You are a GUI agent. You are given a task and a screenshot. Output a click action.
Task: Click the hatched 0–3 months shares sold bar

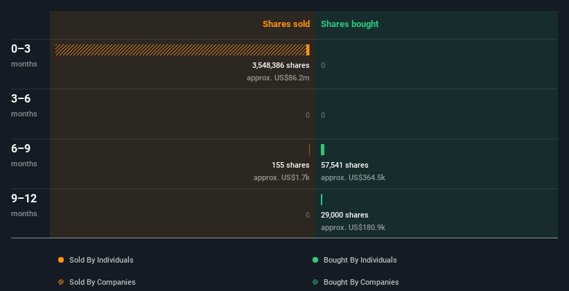pos(181,50)
